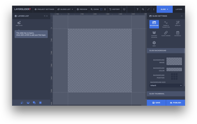Click the settings panel vertical scrollbar
The image size is (197, 124).
point(184,67)
